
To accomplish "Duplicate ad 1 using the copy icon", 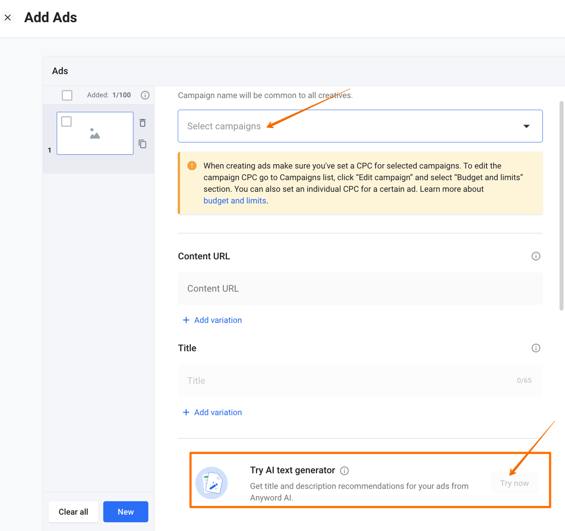I will point(143,144).
